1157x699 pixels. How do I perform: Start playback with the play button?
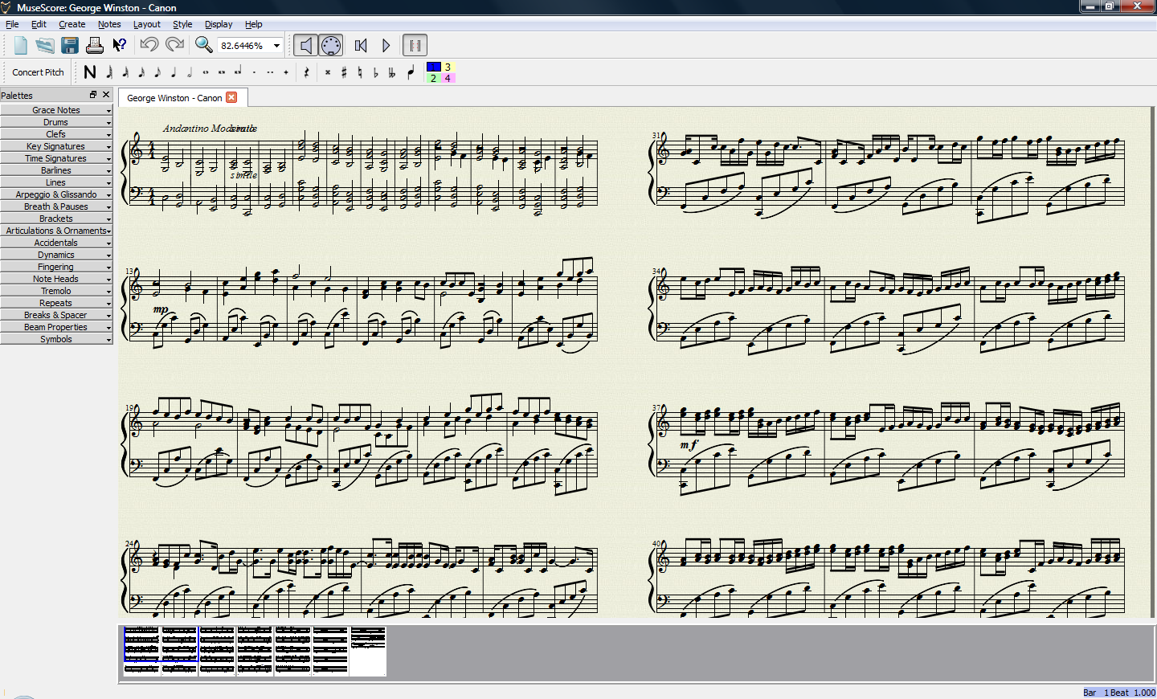pos(386,46)
